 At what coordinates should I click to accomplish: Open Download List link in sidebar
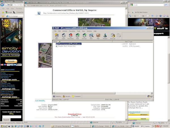click(x=6, y=76)
